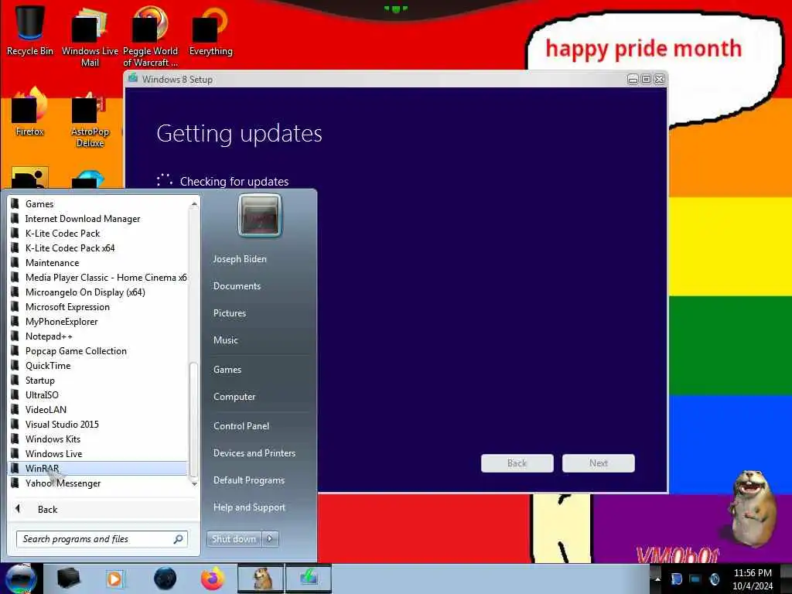Show hidden tray icons arrow
This screenshot has height=594, width=792.
(657, 579)
